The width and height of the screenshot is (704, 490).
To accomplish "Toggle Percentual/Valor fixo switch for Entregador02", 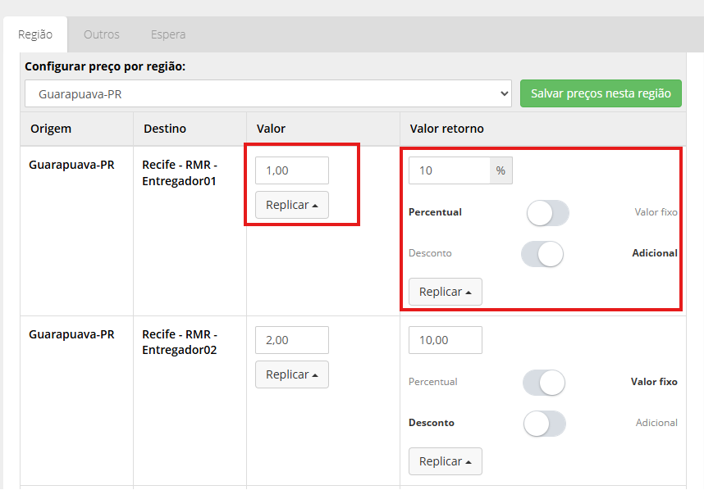I will click(x=544, y=382).
